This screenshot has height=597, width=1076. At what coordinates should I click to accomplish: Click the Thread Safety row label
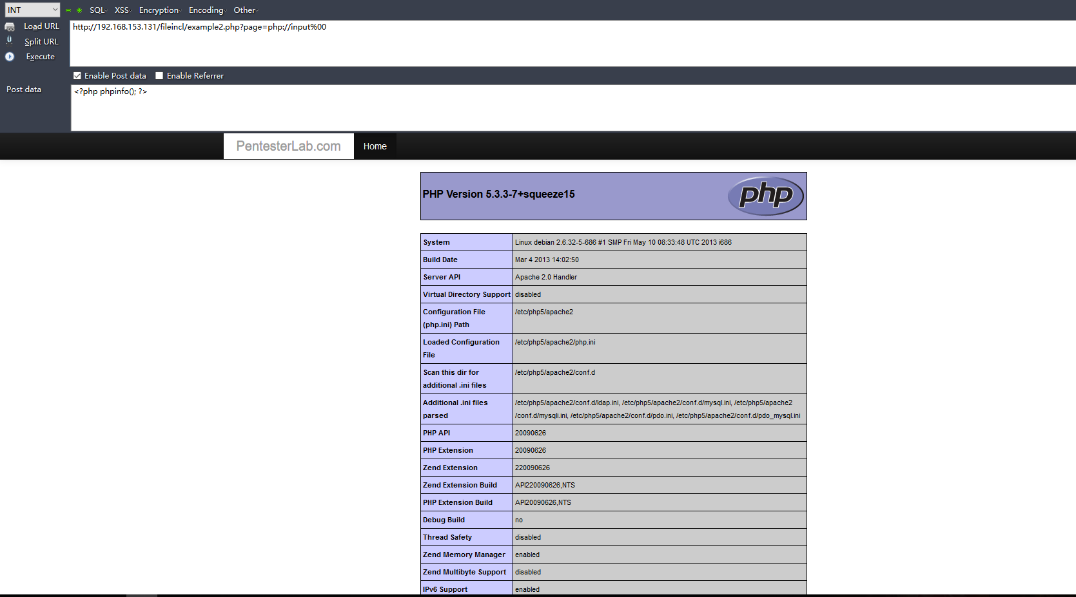pos(447,537)
